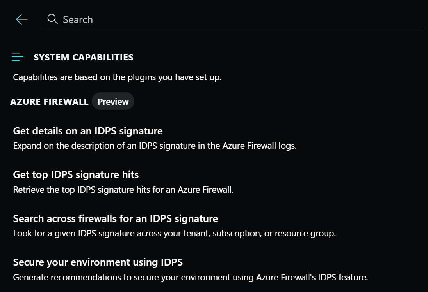
Task: Click the list icon beside System Capabilities
Action: point(18,57)
